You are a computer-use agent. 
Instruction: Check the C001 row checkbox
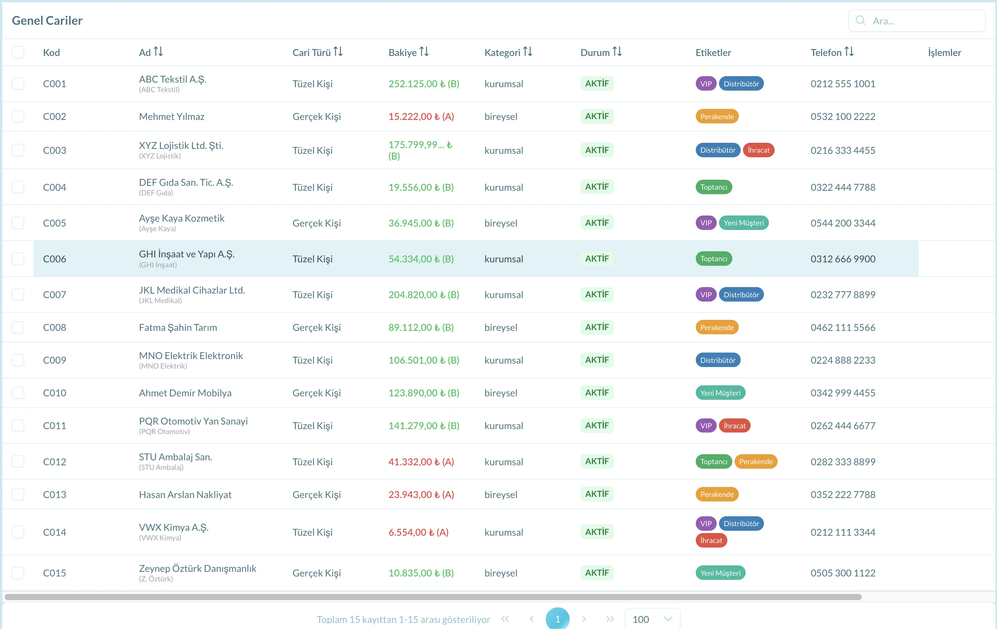pyautogui.click(x=18, y=84)
